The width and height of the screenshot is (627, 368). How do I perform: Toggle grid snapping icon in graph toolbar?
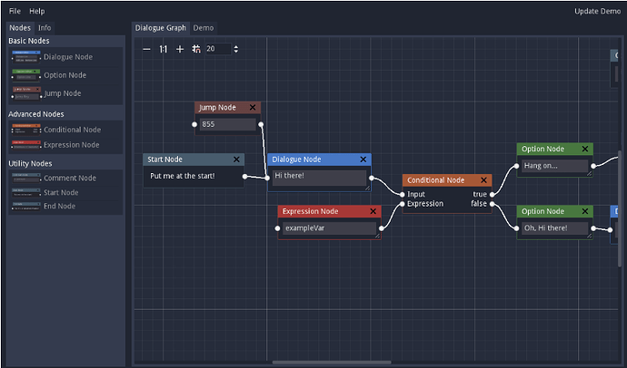coord(196,49)
